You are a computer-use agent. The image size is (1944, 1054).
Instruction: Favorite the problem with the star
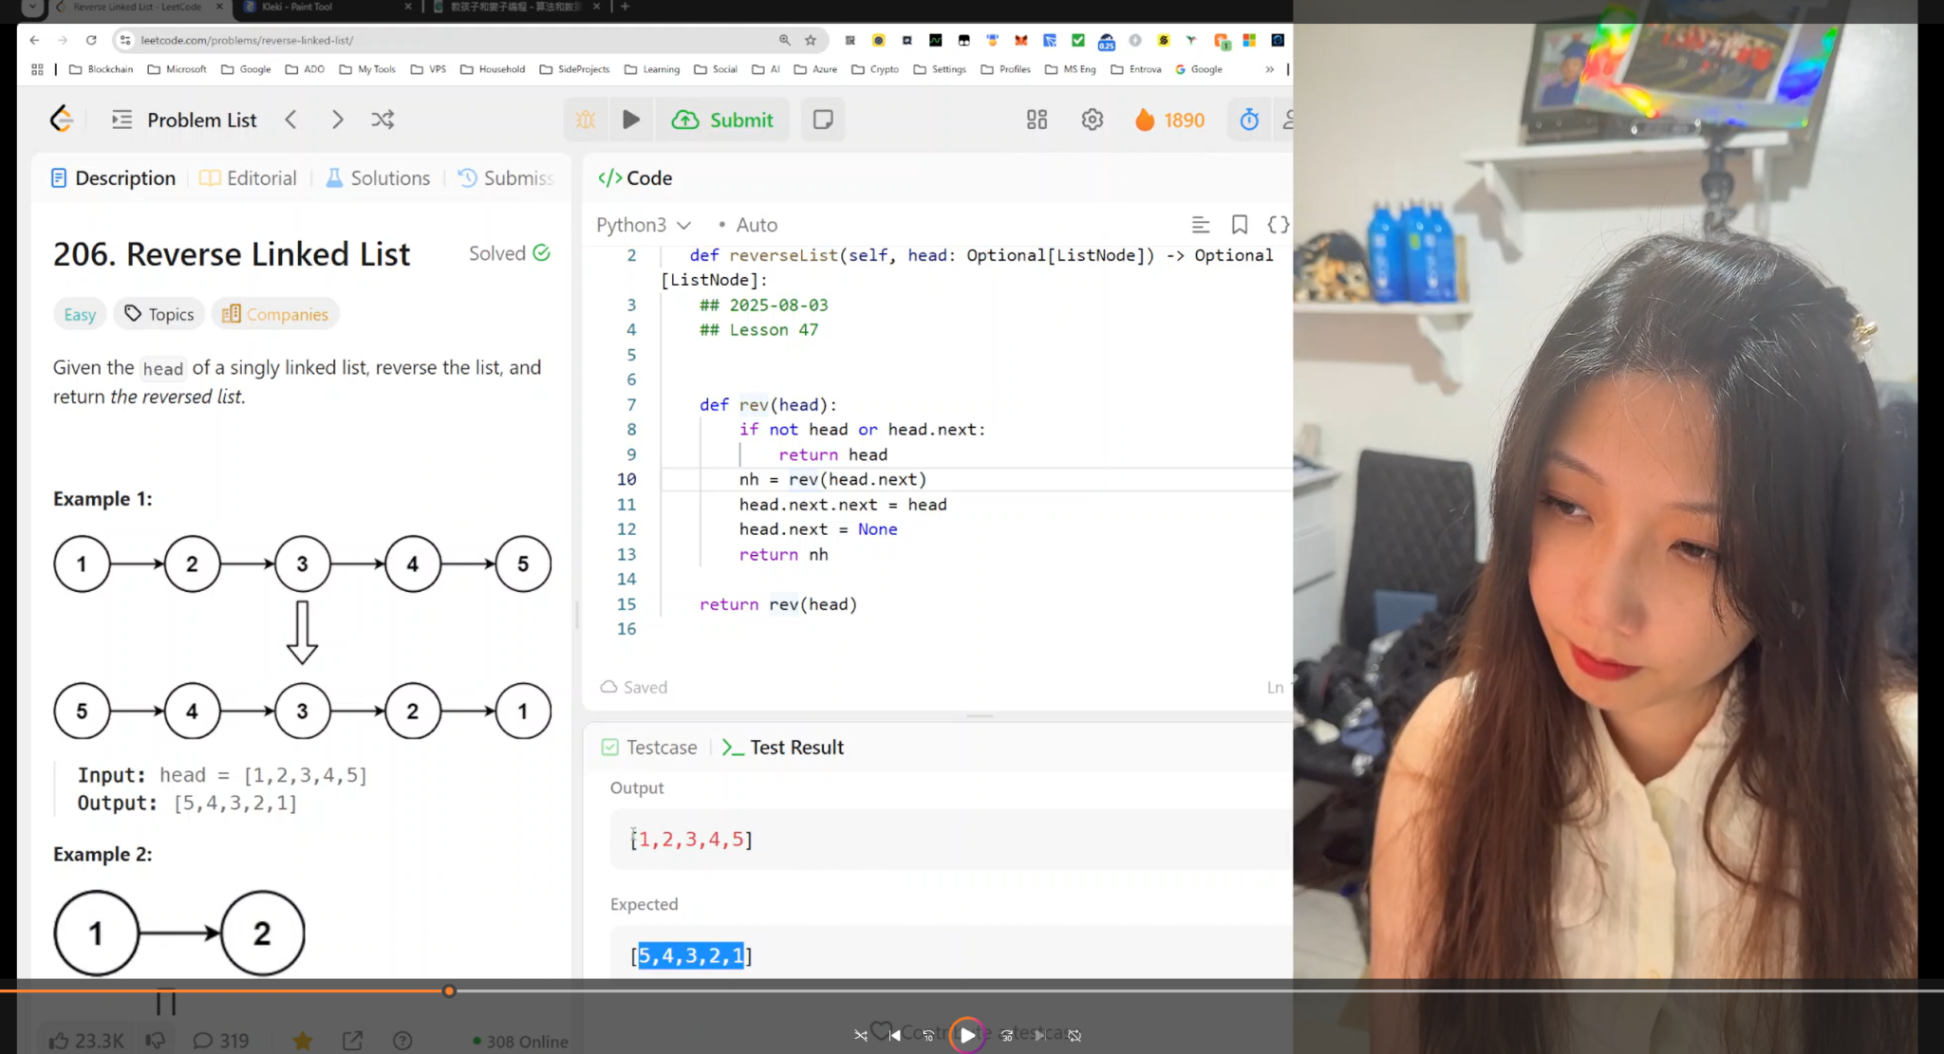click(303, 1041)
